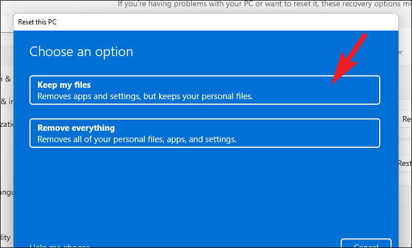The image size is (412, 248).
Task: Click partially hidden Reset PC button behind dialog
Action: point(406,119)
